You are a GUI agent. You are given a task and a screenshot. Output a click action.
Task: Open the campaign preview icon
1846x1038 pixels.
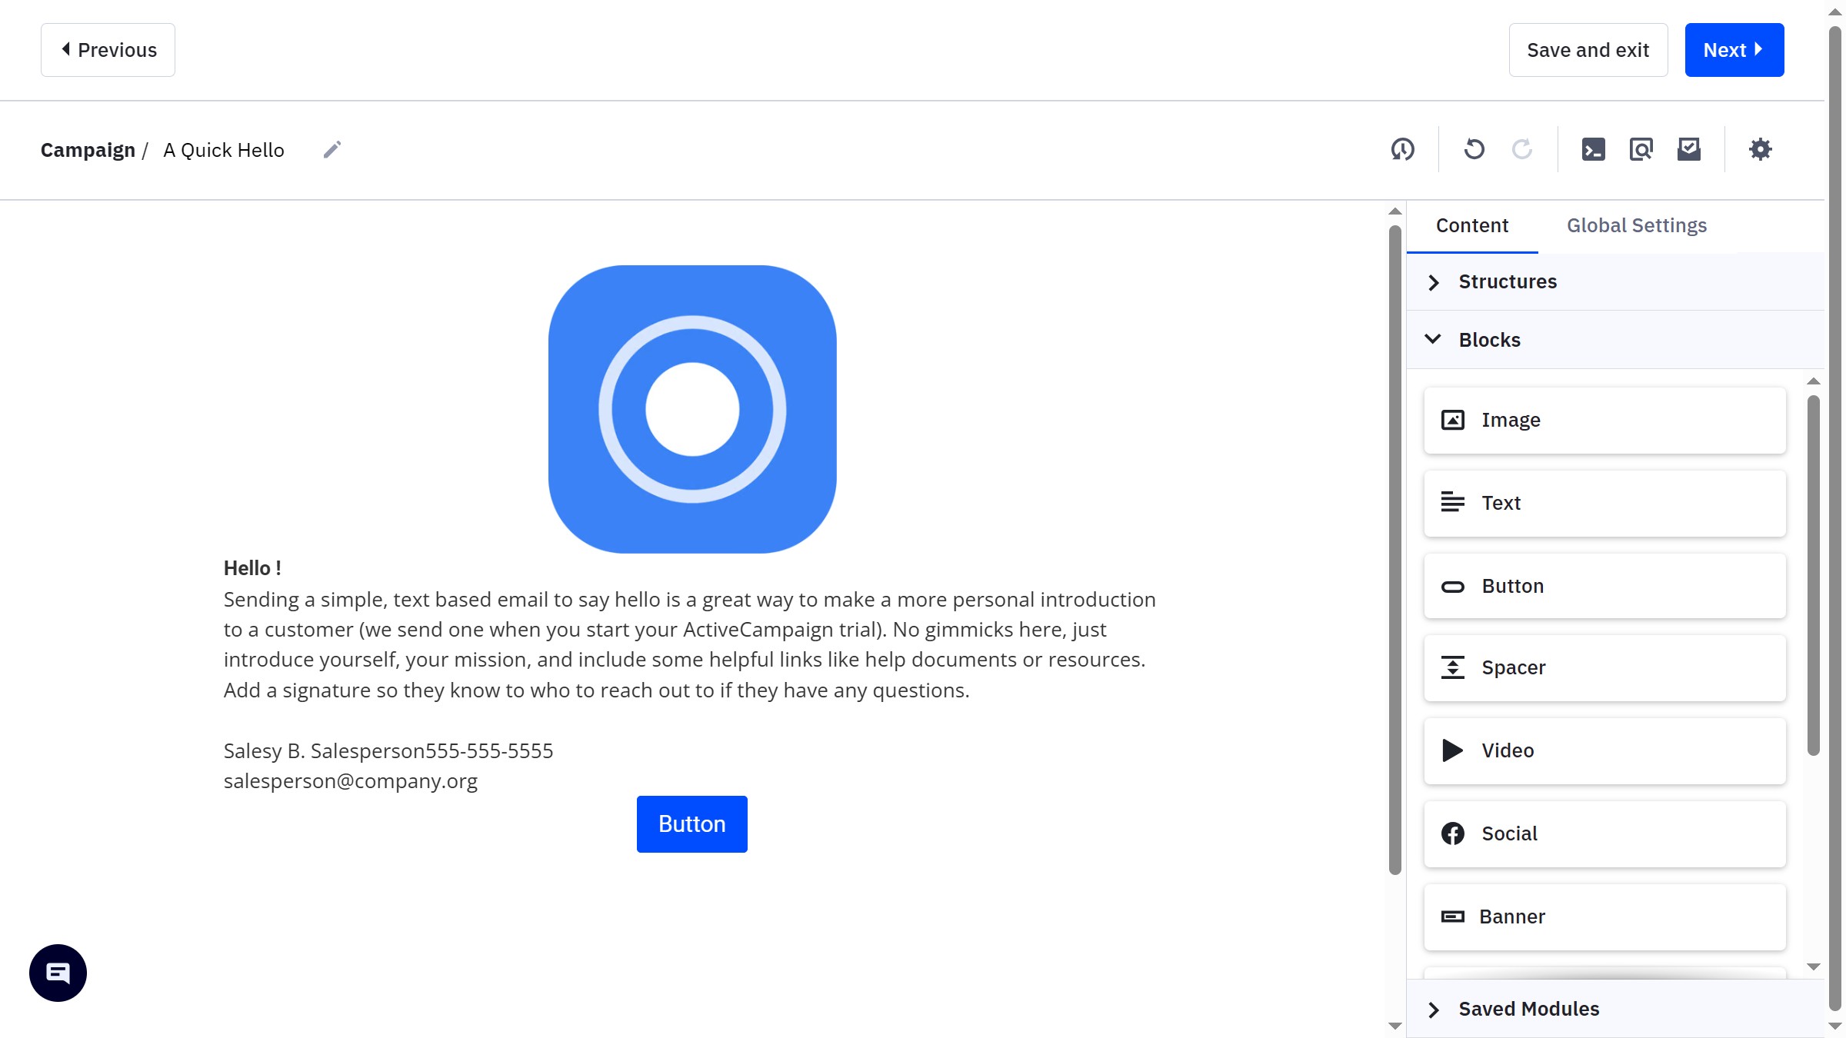(x=1641, y=149)
